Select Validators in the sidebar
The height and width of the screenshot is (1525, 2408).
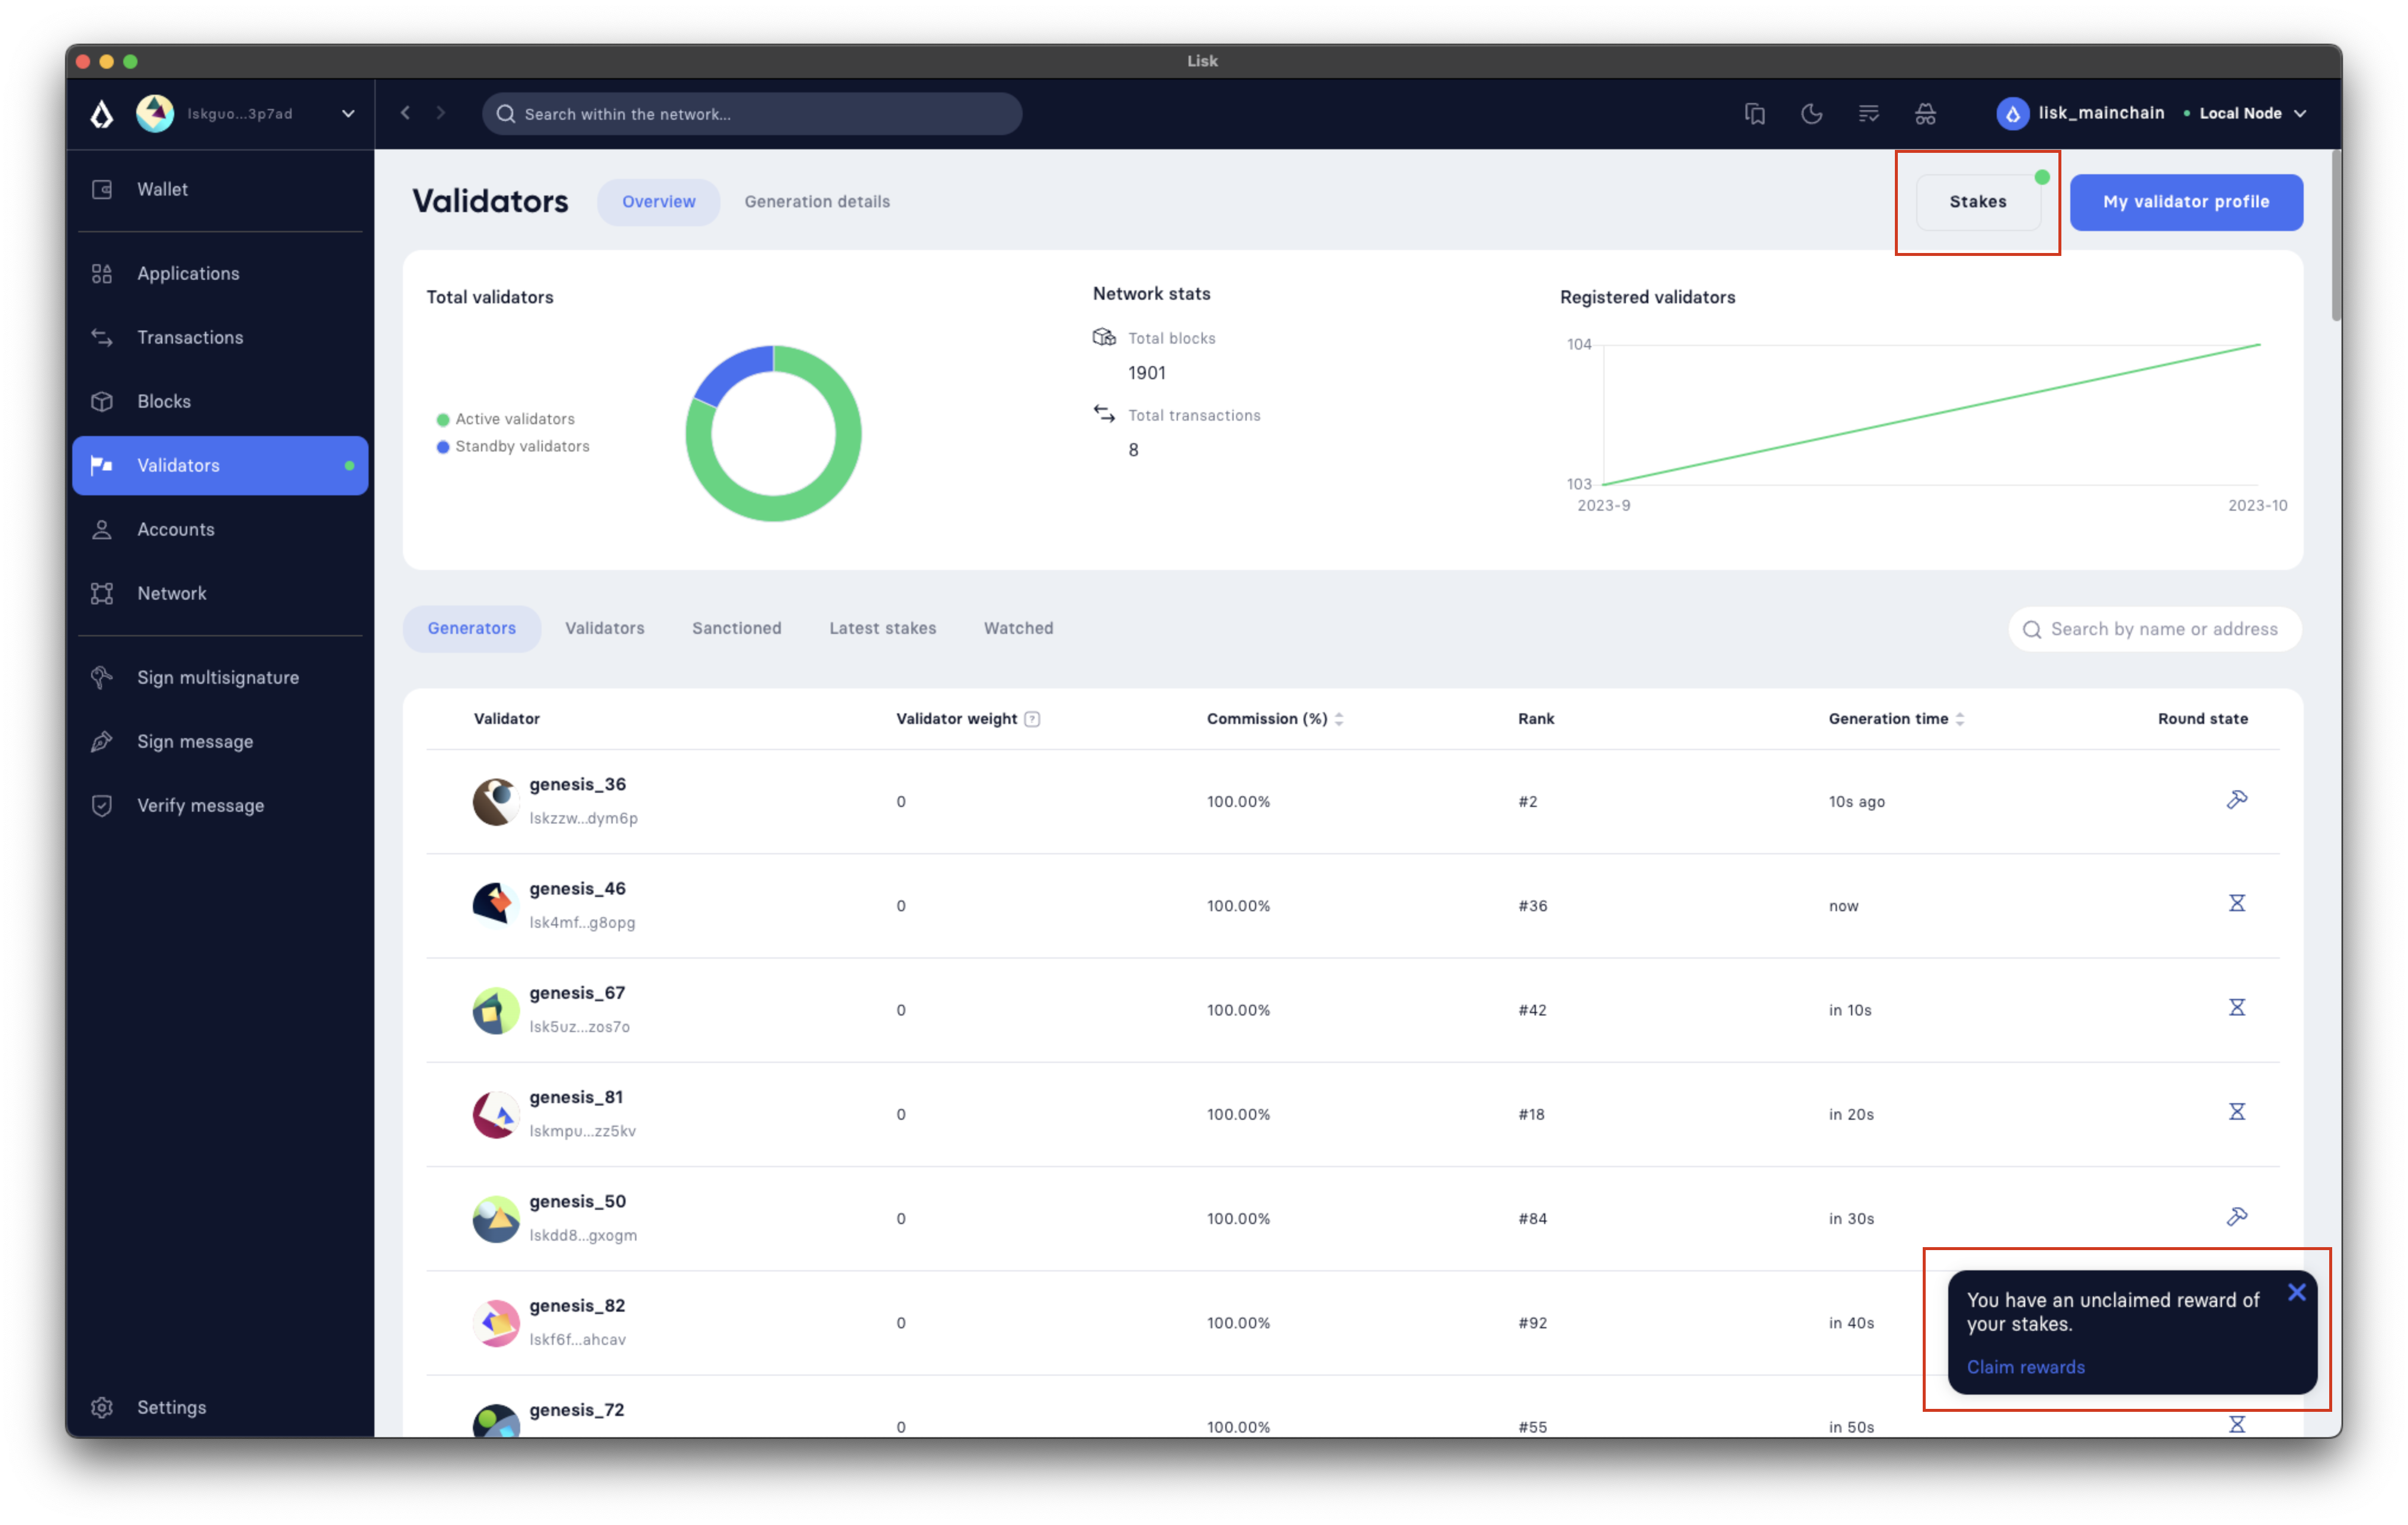220,465
